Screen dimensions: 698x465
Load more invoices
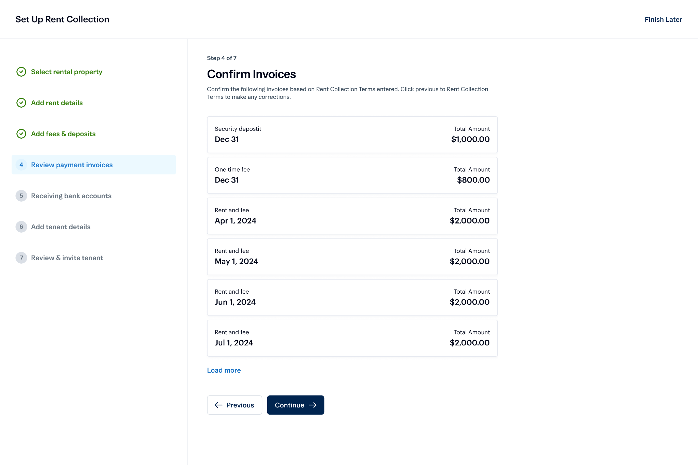tap(224, 370)
